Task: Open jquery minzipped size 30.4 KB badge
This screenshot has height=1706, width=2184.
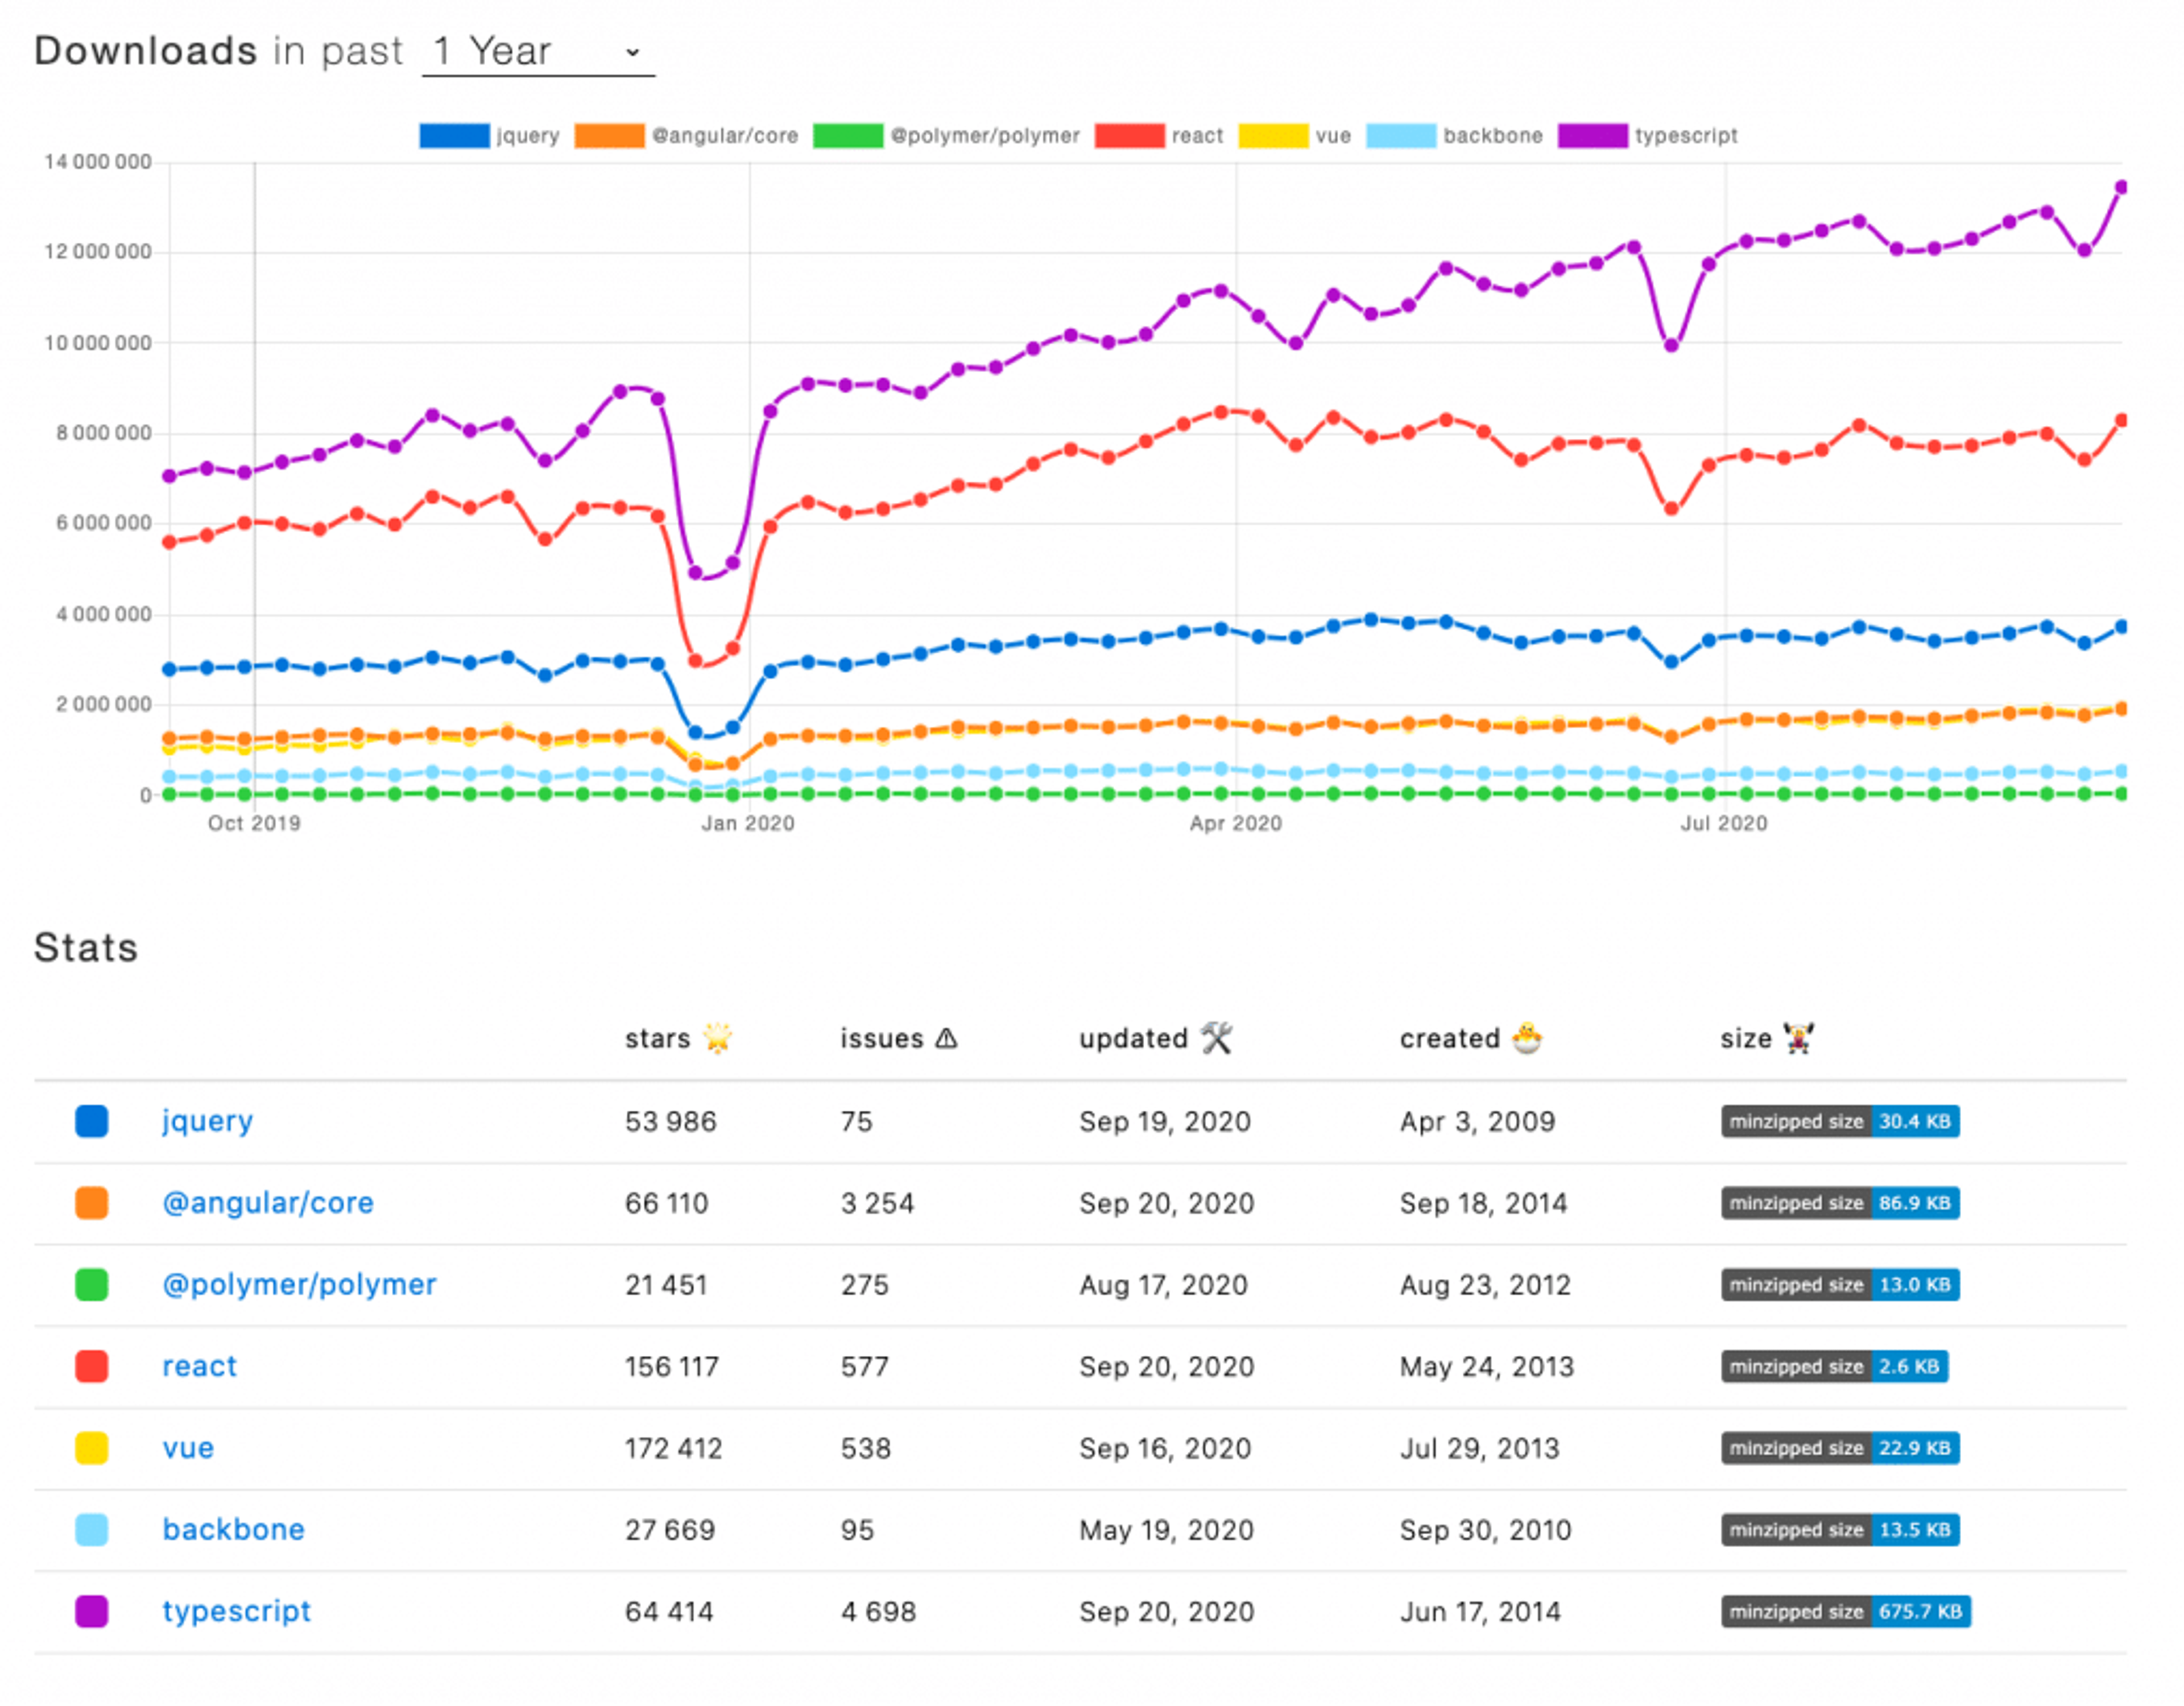Action: 1840,1121
